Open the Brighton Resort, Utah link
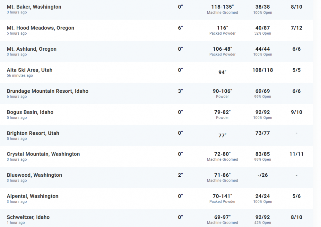 (x=33, y=133)
